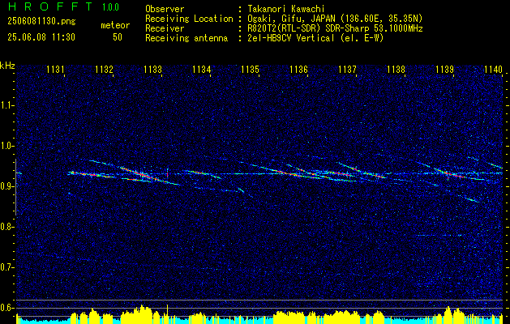Click the 0.9 kHz frequency label
This screenshot has height=324, width=510.
click(x=6, y=186)
